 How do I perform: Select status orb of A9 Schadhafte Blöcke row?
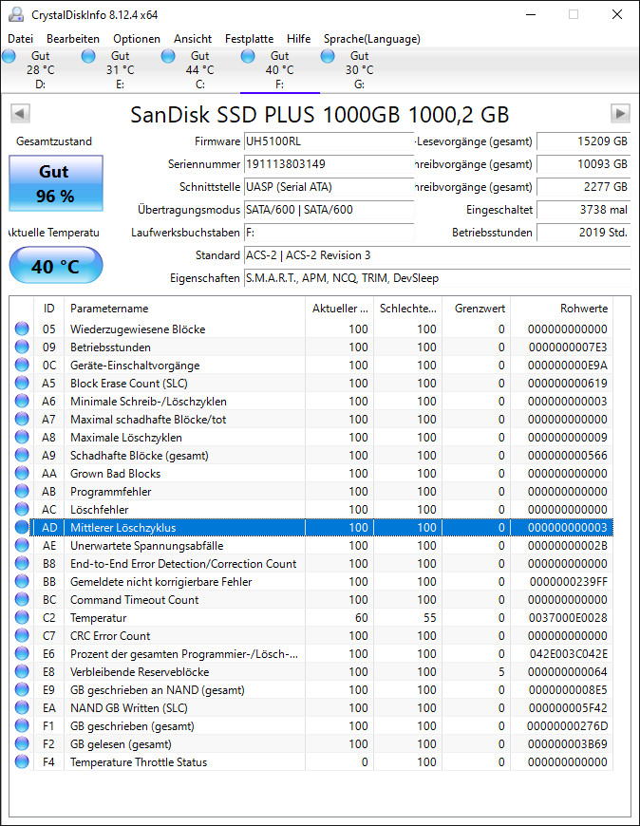pyautogui.click(x=22, y=455)
